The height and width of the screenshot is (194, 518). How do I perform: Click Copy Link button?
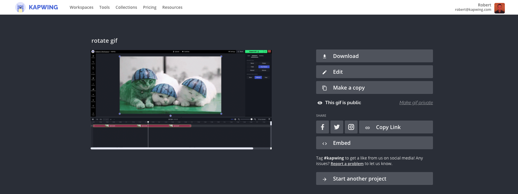396,127
